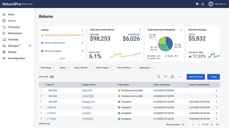The image size is (229, 128).
Task: Open row actions menu for AR-0753
Action: coord(217,107)
